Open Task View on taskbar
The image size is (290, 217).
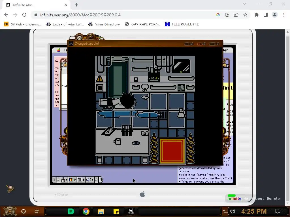click(x=37, y=211)
